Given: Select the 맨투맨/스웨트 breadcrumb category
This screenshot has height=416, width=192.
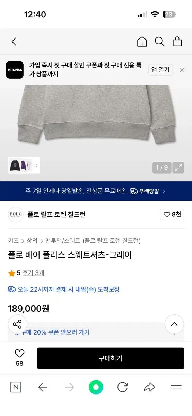Looking at the screenshot, I should pyautogui.click(x=63, y=241).
